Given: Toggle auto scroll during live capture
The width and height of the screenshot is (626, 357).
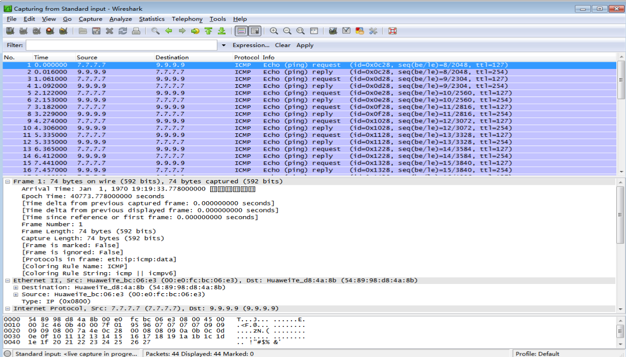Looking at the screenshot, I should pos(255,31).
